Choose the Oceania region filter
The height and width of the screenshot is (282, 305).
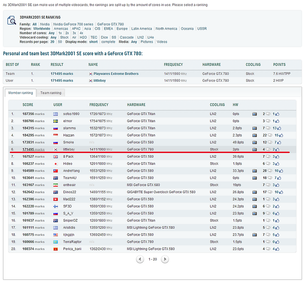[x=187, y=29]
